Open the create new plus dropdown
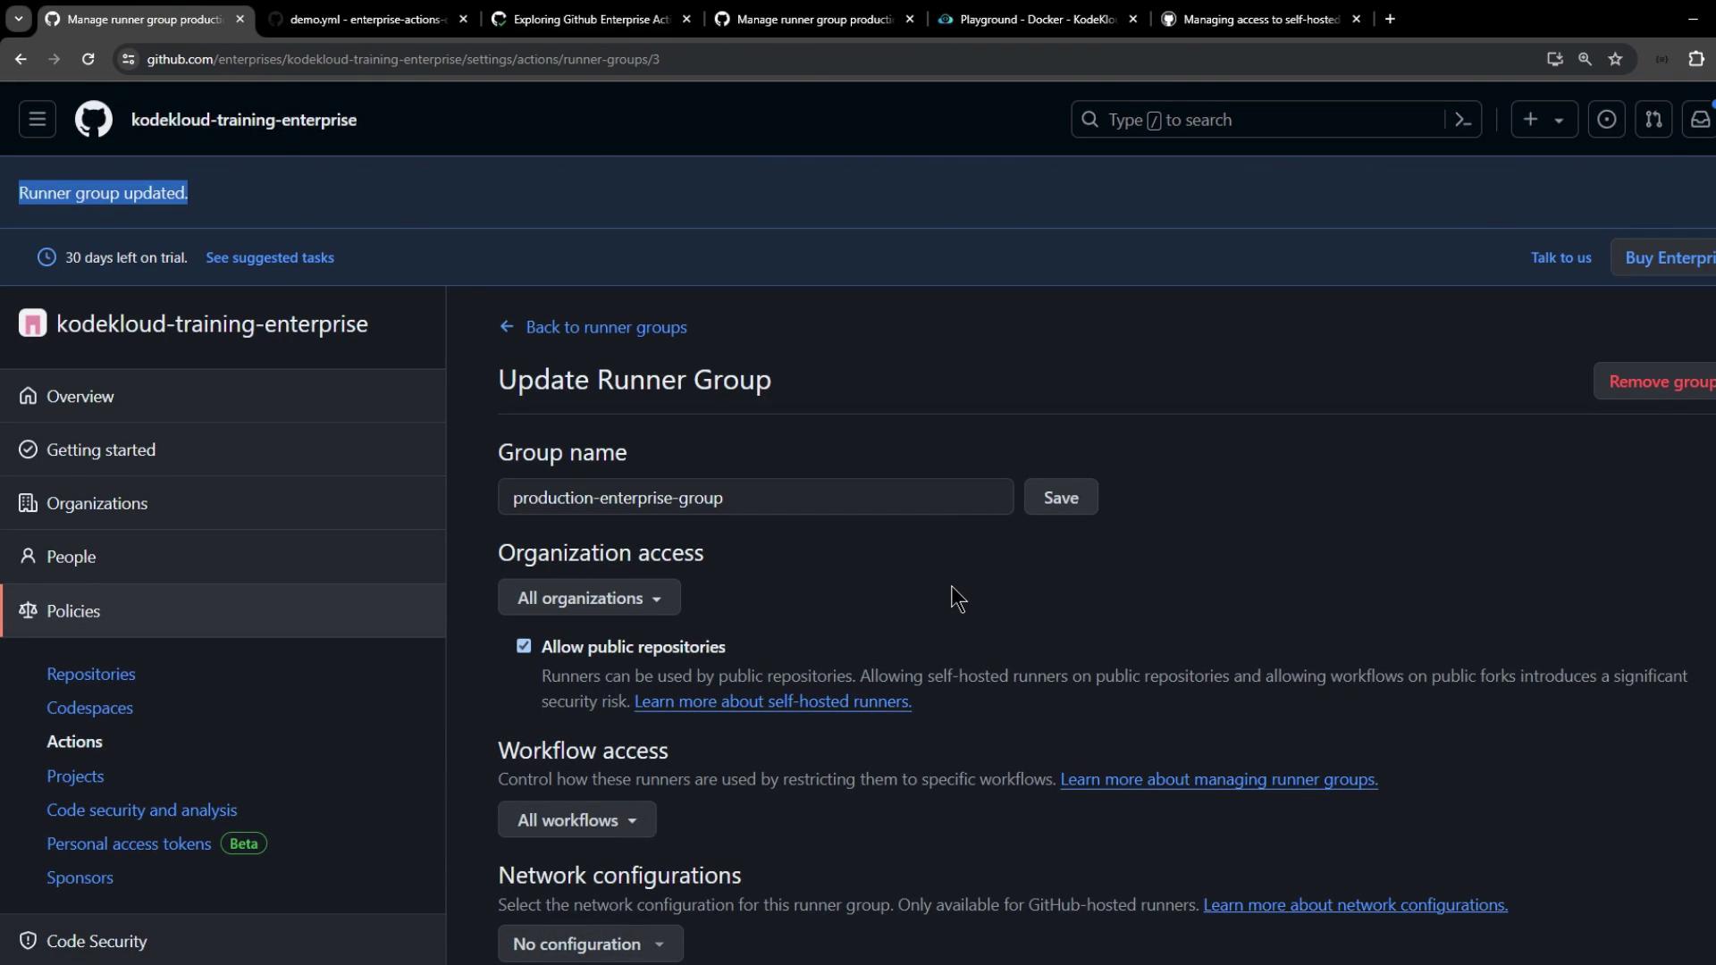The image size is (1716, 965). pos(1544,120)
